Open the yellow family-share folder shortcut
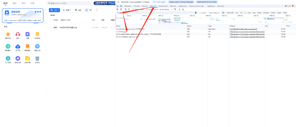This screenshot has height=127, width=296. (28, 60)
